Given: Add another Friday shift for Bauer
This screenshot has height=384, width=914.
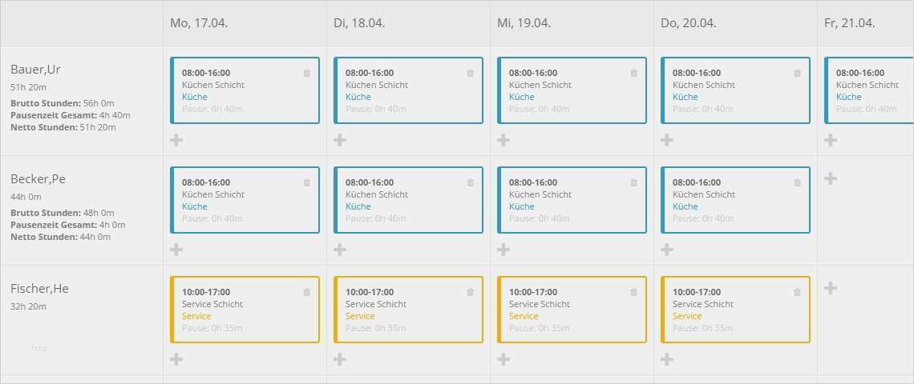Looking at the screenshot, I should (831, 140).
